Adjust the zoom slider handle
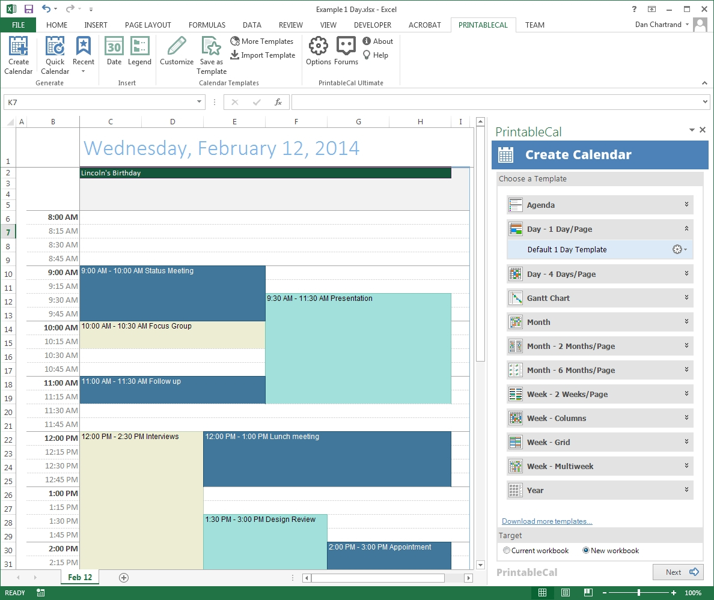This screenshot has width=714, height=600. click(x=639, y=592)
